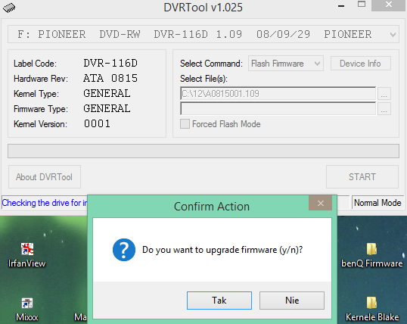Click the Normal Mode status panel
The width and height of the screenshot is (407, 324).
click(x=377, y=203)
